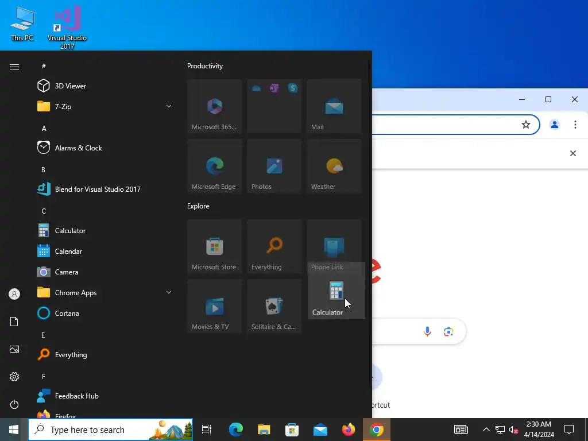Expand the 7-Zip folder
The width and height of the screenshot is (588, 441).
coord(105,106)
